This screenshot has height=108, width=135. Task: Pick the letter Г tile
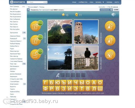[x=46, y=83]
